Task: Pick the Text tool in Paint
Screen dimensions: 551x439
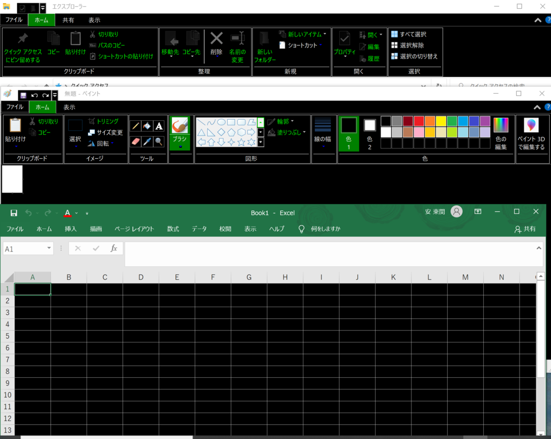Action: 159,126
